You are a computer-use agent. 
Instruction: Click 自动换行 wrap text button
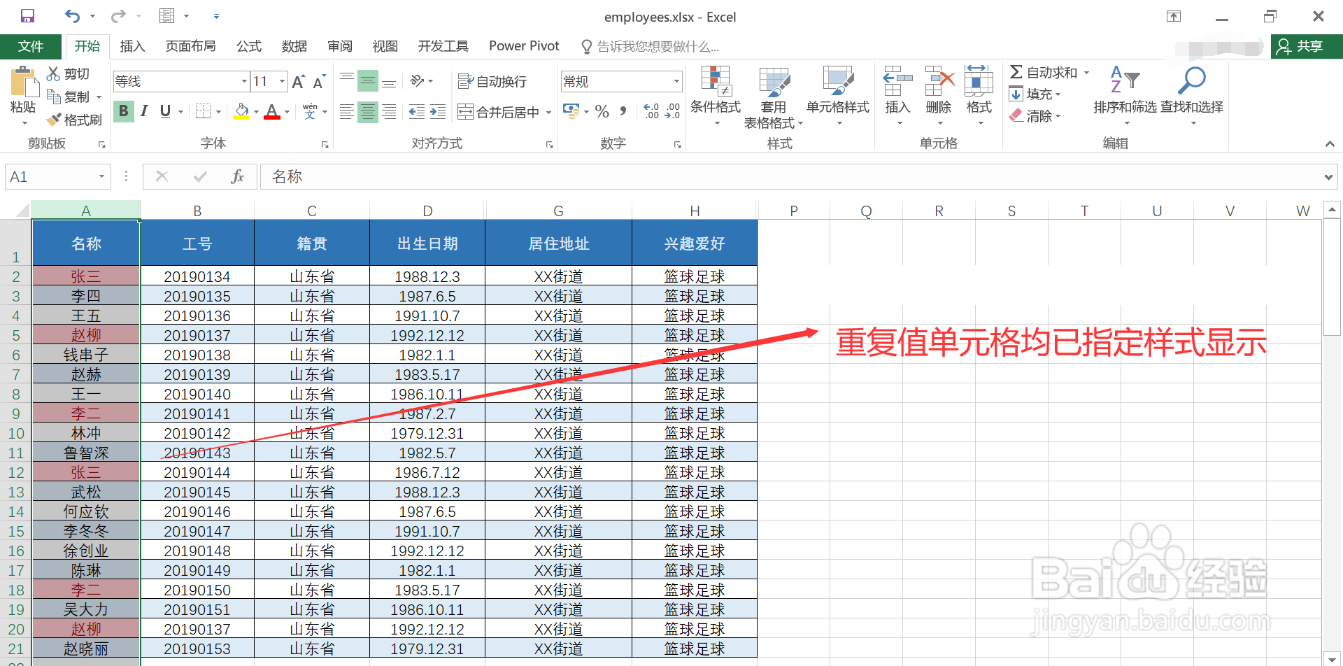coord(492,81)
